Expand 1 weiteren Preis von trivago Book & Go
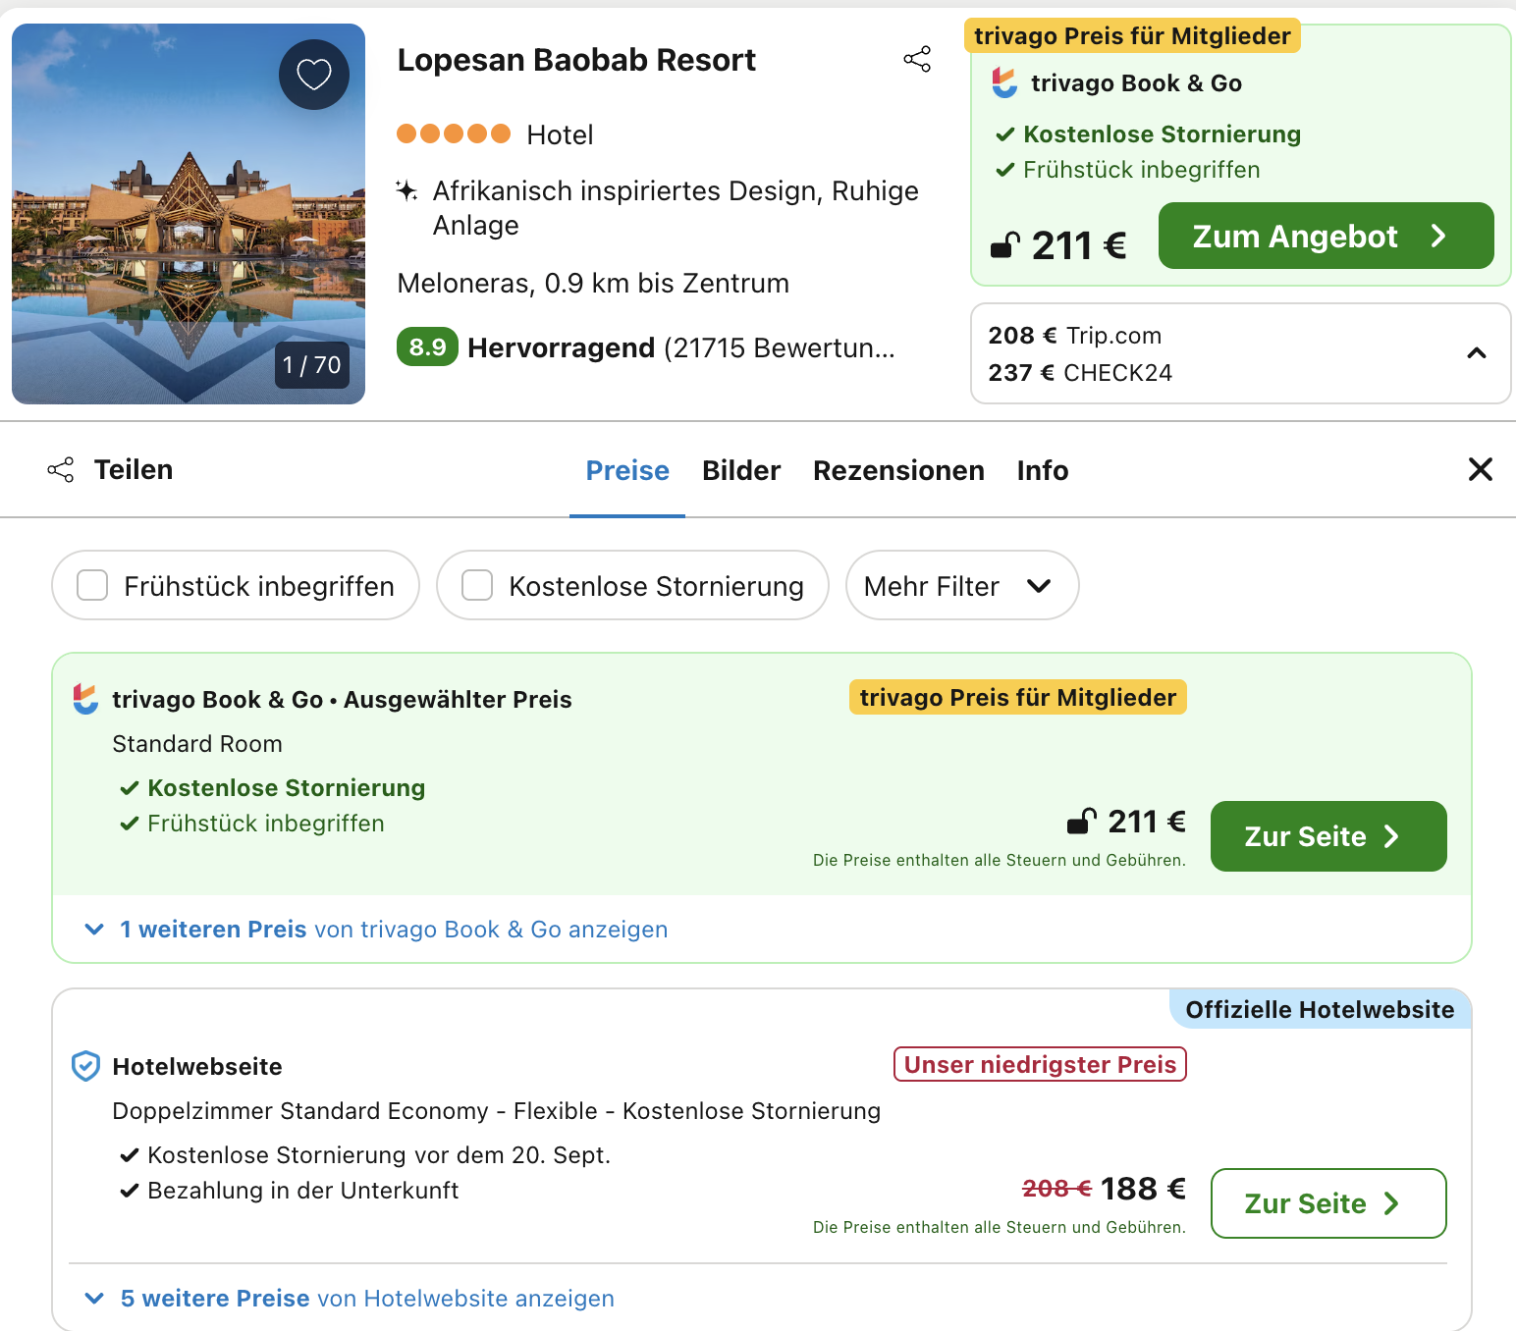The height and width of the screenshot is (1331, 1516). coord(393,930)
